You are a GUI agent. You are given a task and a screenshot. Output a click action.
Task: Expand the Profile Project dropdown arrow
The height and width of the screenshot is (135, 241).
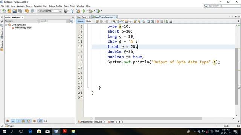pyautogui.click(x=101, y=11)
